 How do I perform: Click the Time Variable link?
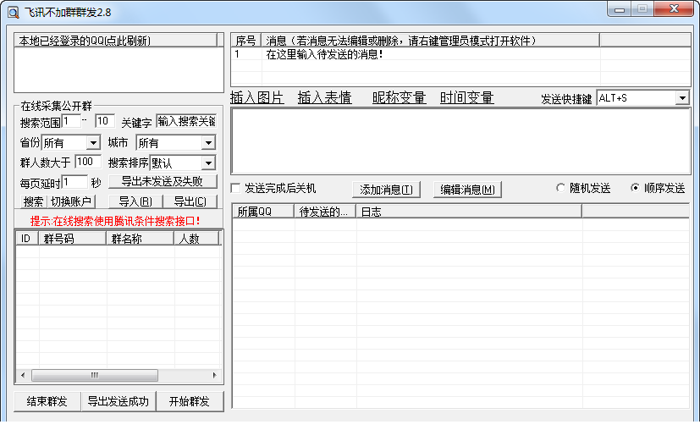[466, 97]
